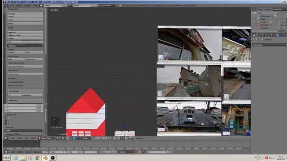Apply Flat shading button
This screenshot has width=287, height=161.
(34, 53)
